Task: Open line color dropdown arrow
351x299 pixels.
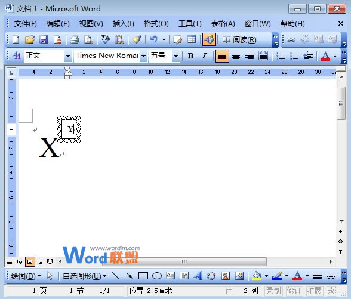Action: point(287,276)
